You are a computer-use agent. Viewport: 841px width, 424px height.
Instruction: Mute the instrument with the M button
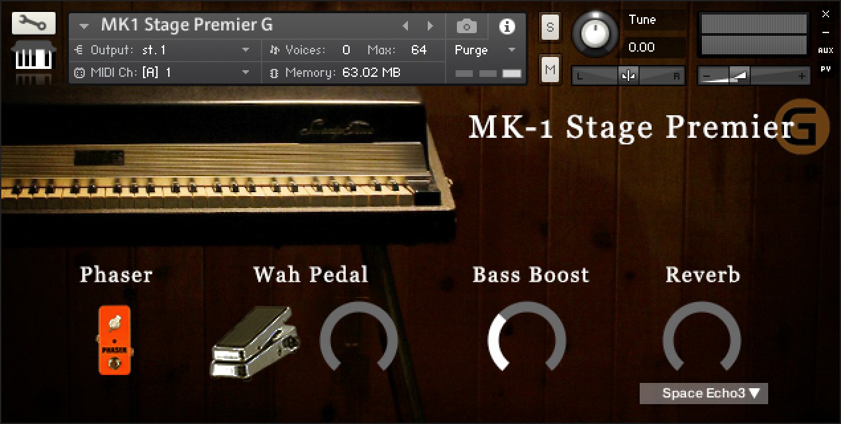click(x=550, y=69)
